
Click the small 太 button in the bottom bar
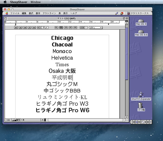[43, 120]
